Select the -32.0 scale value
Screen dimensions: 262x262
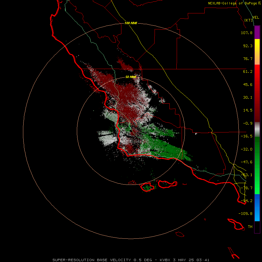[247, 149]
